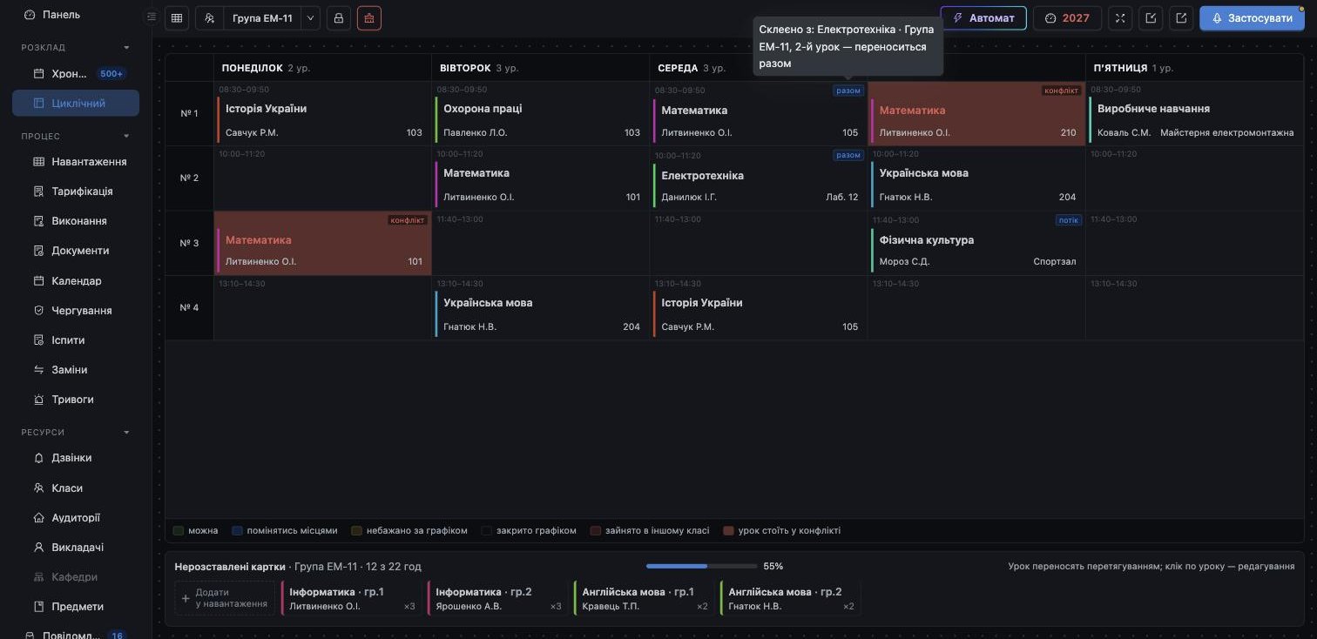Open Виробниче навчання lesson on Friday
The image size is (1317, 639).
pyautogui.click(x=1194, y=114)
